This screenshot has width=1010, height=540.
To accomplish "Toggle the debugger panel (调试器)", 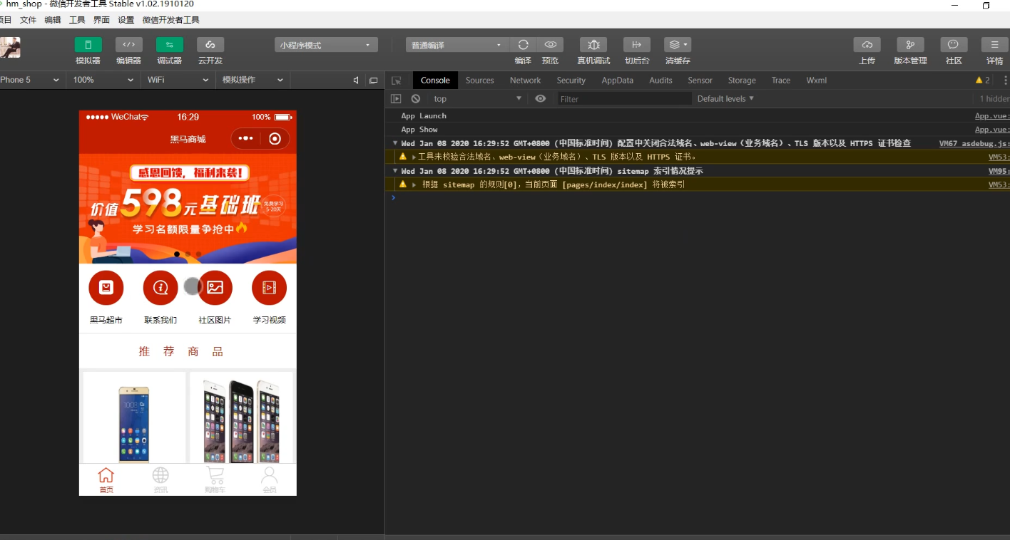I will click(170, 45).
